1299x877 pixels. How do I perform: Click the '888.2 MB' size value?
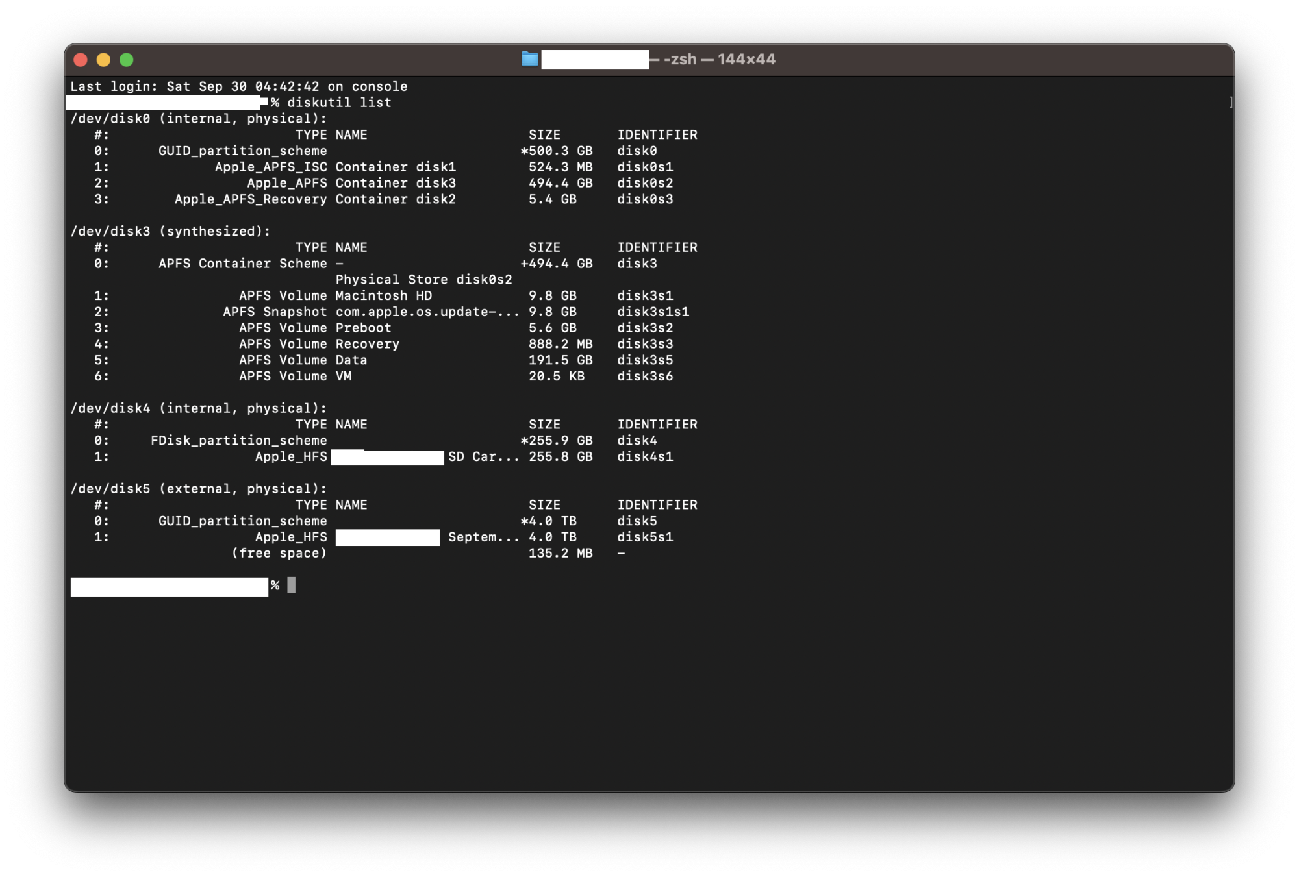[x=561, y=344]
